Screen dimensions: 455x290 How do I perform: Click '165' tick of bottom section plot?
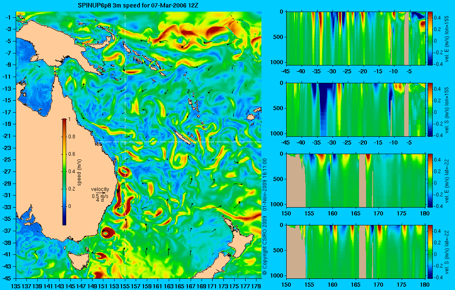click(x=355, y=285)
